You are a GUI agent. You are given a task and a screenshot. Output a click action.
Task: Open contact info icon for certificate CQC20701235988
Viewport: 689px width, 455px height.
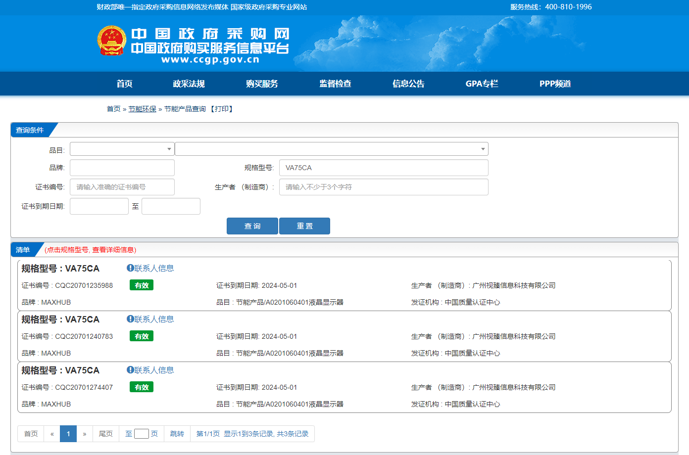coord(130,268)
